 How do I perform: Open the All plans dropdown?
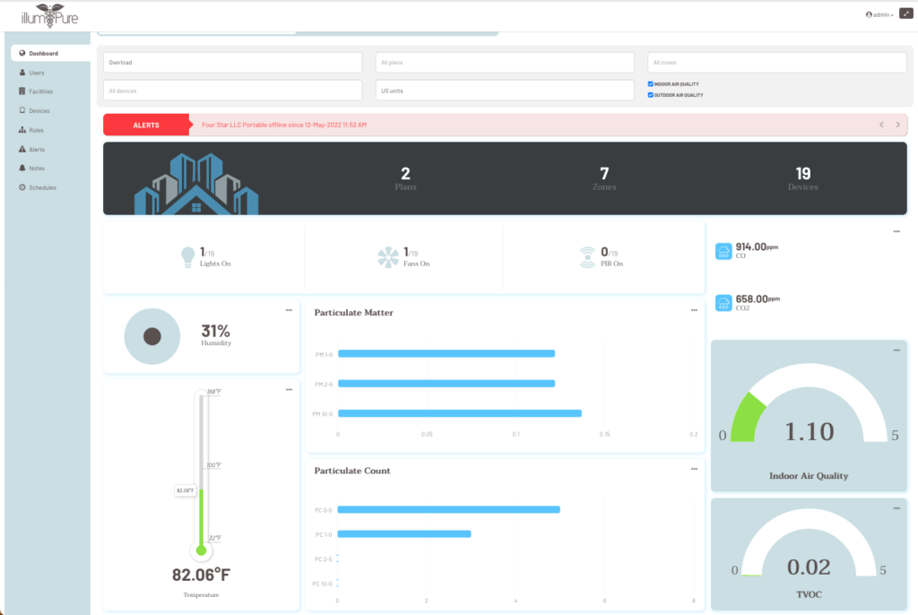(x=505, y=62)
